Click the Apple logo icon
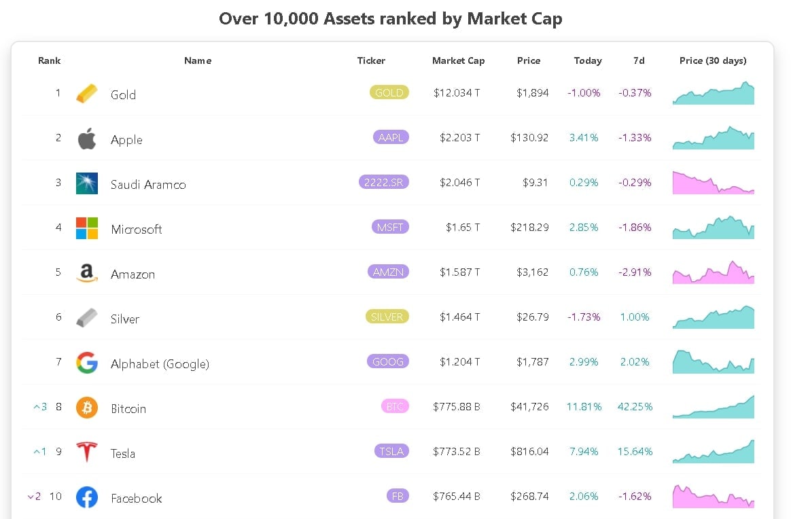Viewport: 808px width, 519px height. [x=86, y=139]
